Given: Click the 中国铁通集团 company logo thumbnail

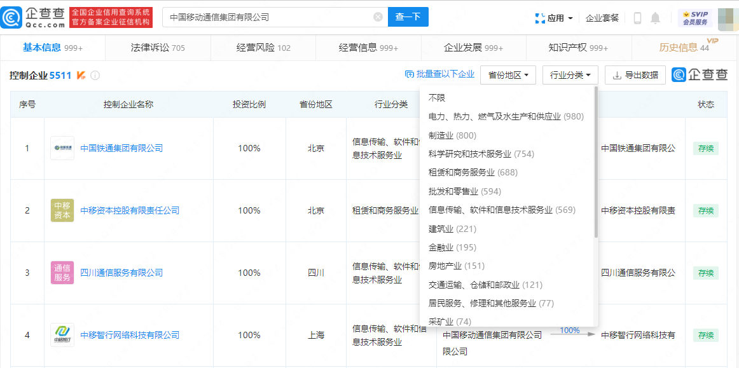Looking at the screenshot, I should (62, 147).
